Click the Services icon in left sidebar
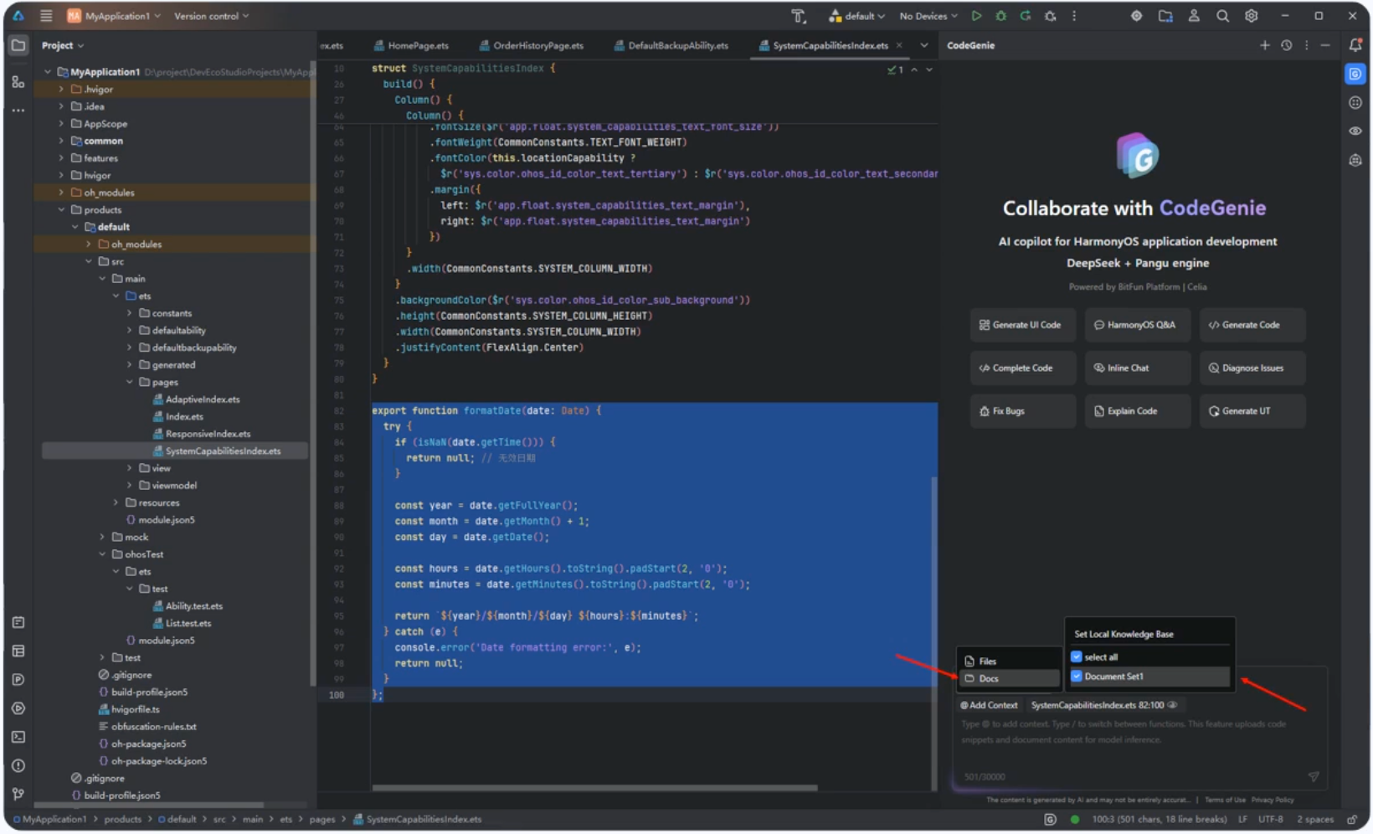Screen dimensions: 1373x834 click(18, 708)
